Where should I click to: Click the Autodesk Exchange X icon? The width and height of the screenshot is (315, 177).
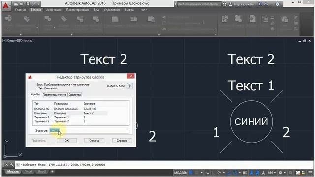[260, 4]
